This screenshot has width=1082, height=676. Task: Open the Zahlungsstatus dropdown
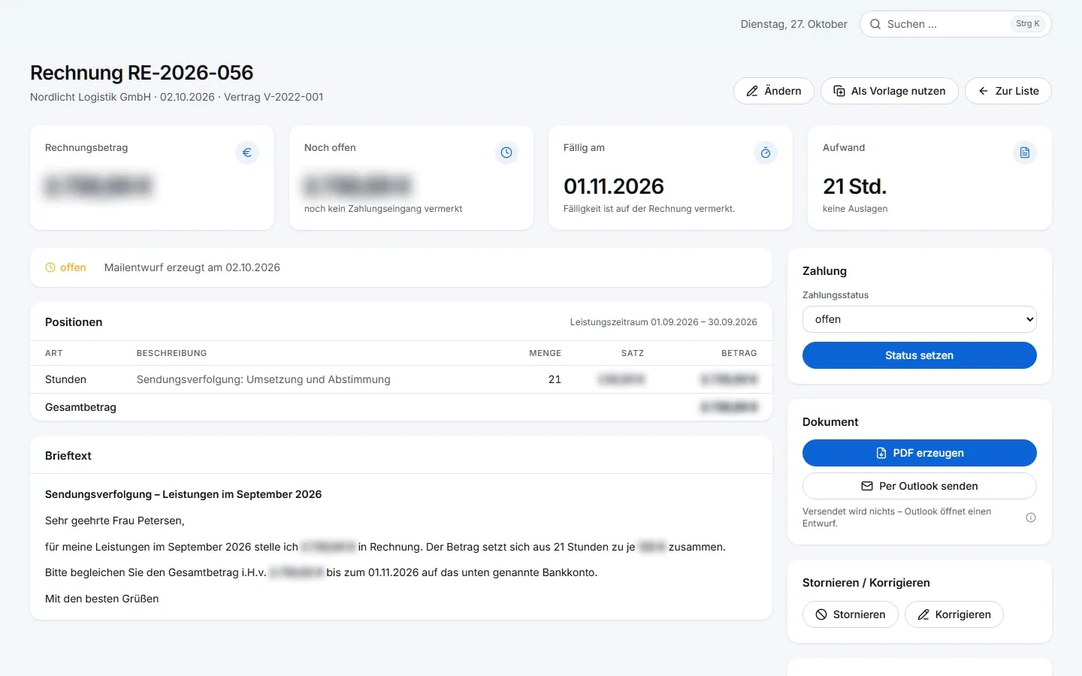(920, 319)
